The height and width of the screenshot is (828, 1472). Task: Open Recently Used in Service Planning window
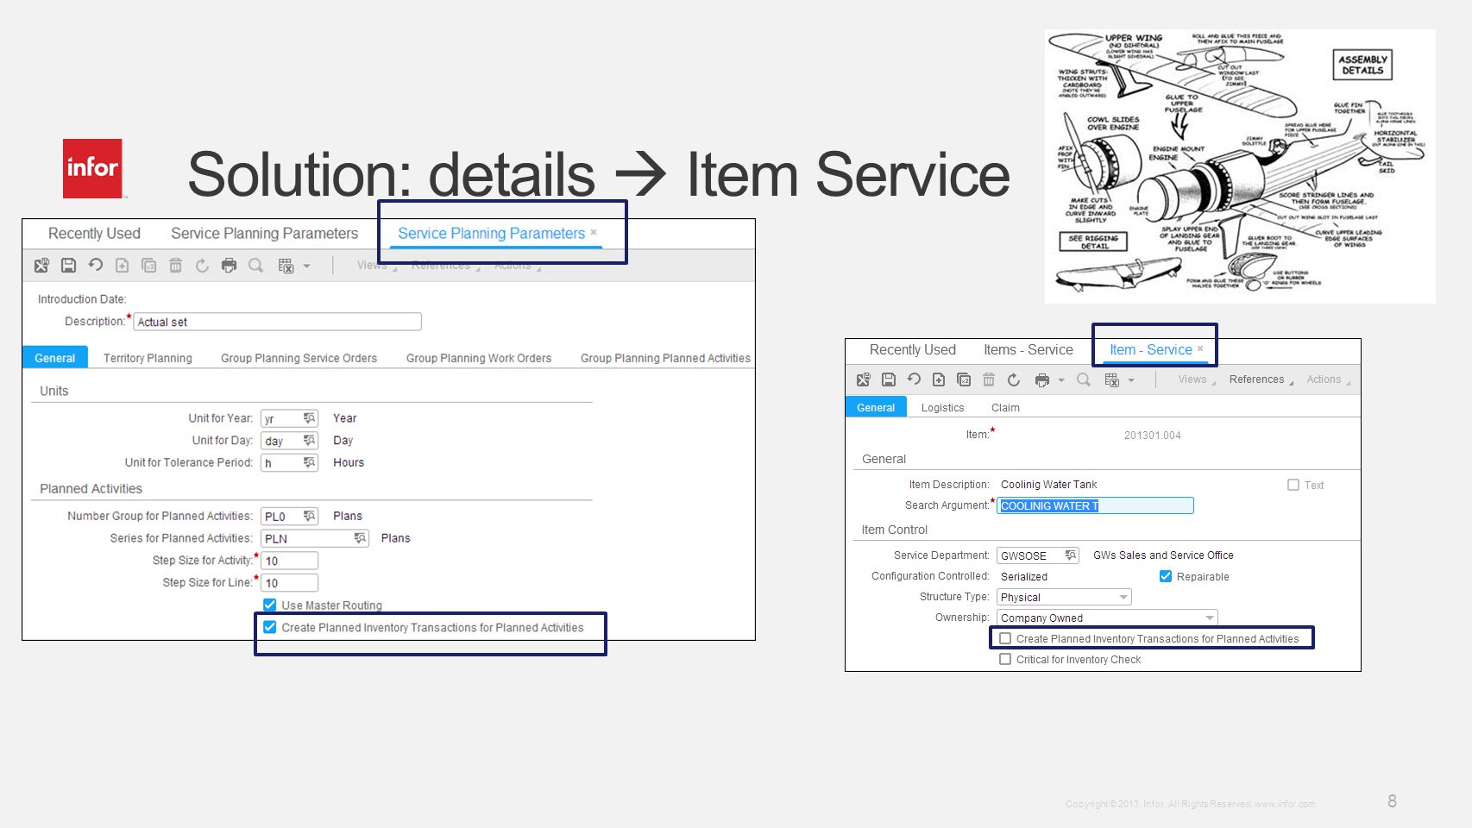click(94, 234)
